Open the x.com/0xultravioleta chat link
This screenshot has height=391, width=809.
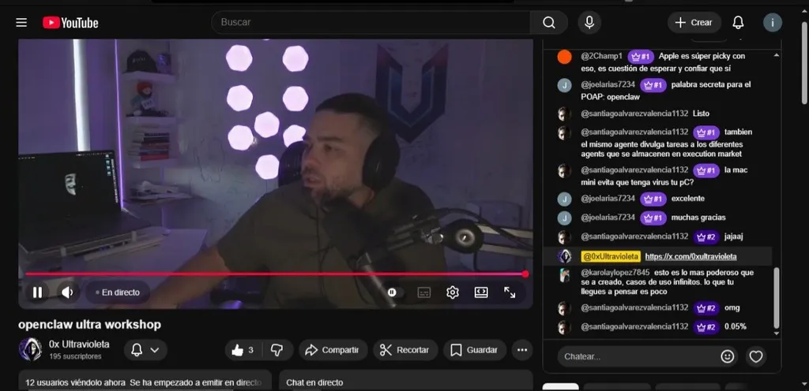pos(690,256)
